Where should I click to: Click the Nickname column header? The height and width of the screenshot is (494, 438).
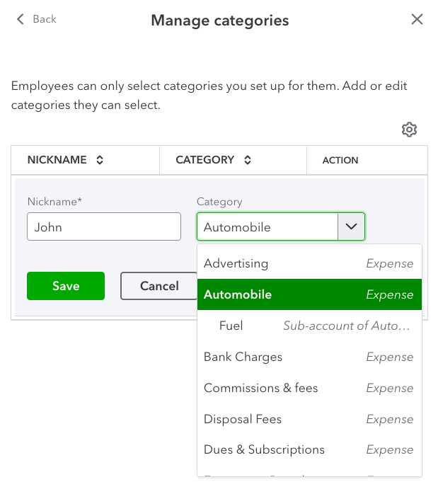point(57,160)
